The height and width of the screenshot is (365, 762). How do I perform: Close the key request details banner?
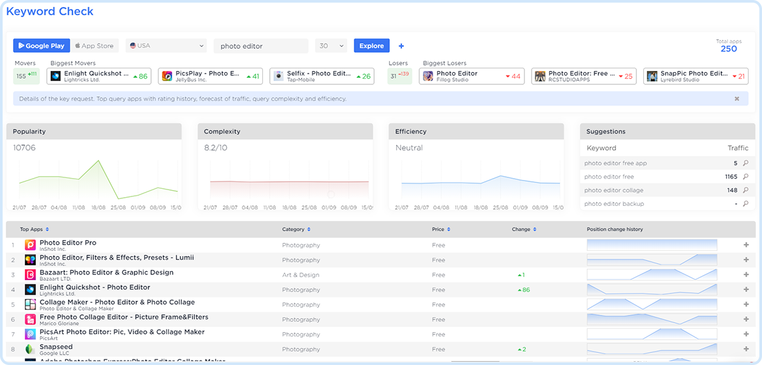(x=737, y=99)
